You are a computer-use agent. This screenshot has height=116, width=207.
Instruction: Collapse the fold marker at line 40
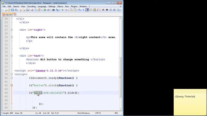click(12, 78)
